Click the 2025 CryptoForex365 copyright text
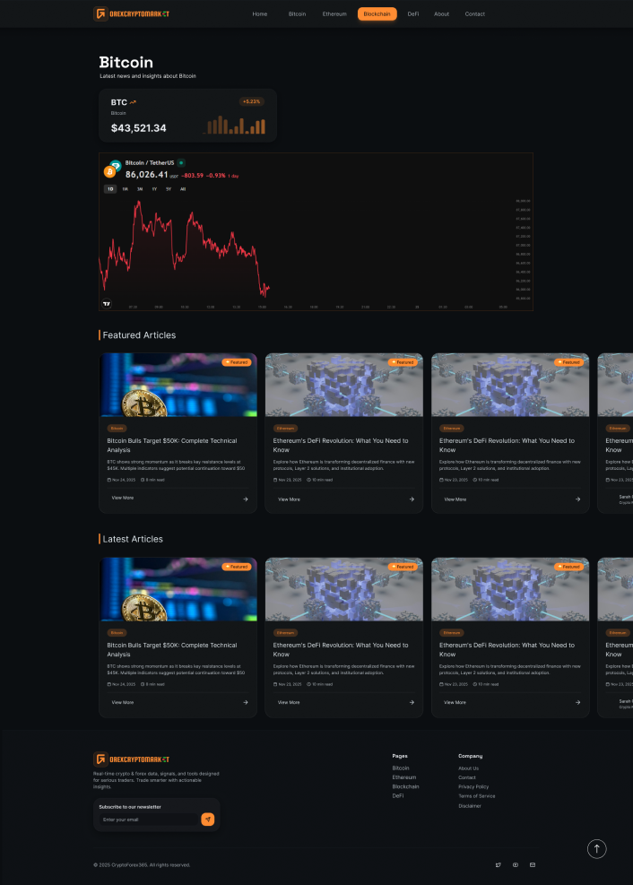Screen dimensions: 633x885 tap(142, 864)
